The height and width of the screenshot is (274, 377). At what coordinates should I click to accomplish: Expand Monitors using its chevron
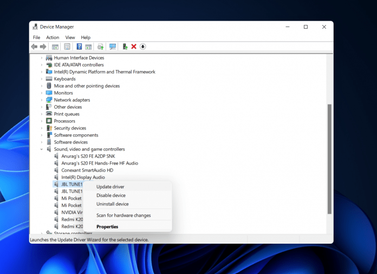coord(42,93)
